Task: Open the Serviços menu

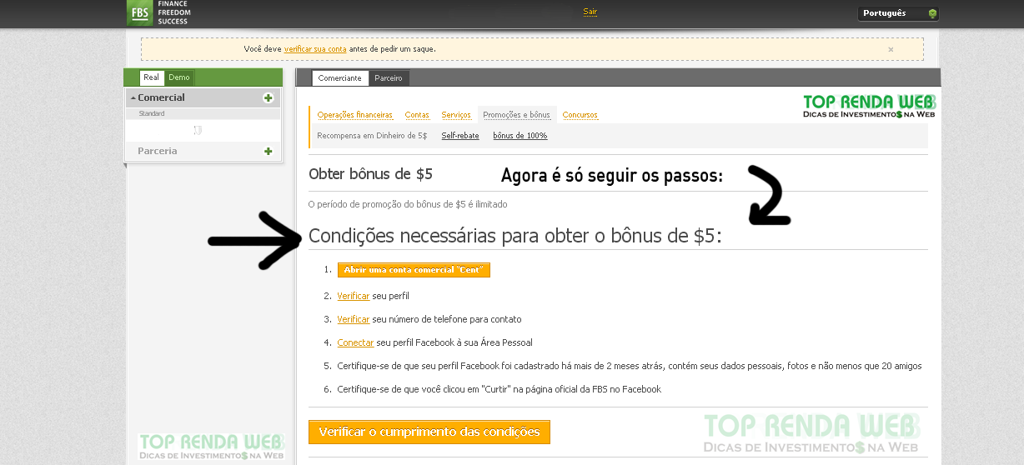Action: [x=456, y=115]
